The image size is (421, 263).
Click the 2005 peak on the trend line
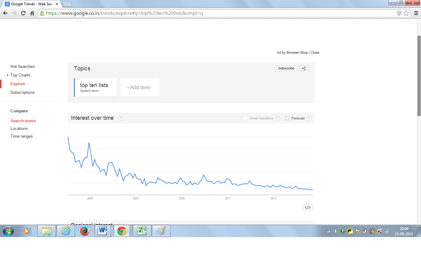pos(89,143)
